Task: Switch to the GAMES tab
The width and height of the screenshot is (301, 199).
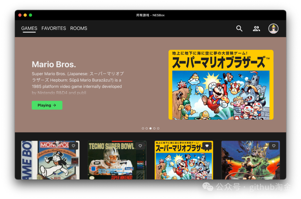Action: (x=29, y=28)
